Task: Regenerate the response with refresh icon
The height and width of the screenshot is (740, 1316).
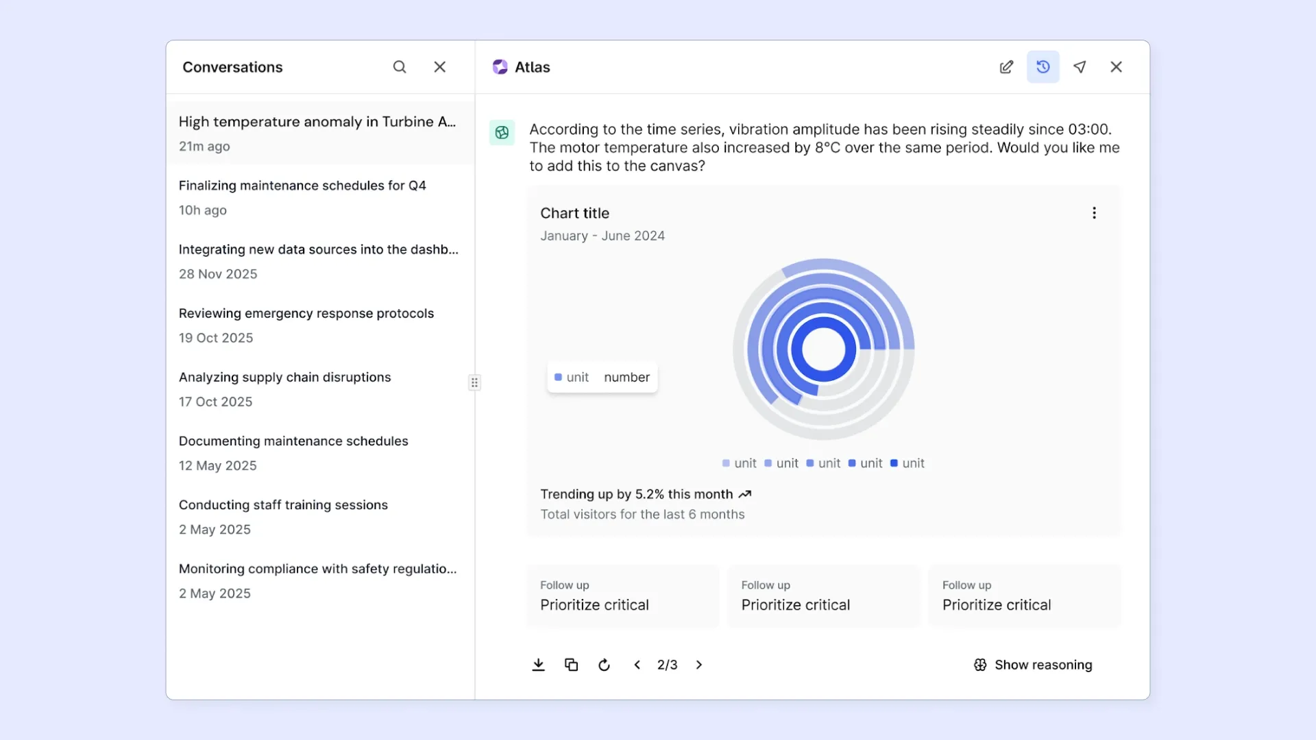Action: [605, 665]
